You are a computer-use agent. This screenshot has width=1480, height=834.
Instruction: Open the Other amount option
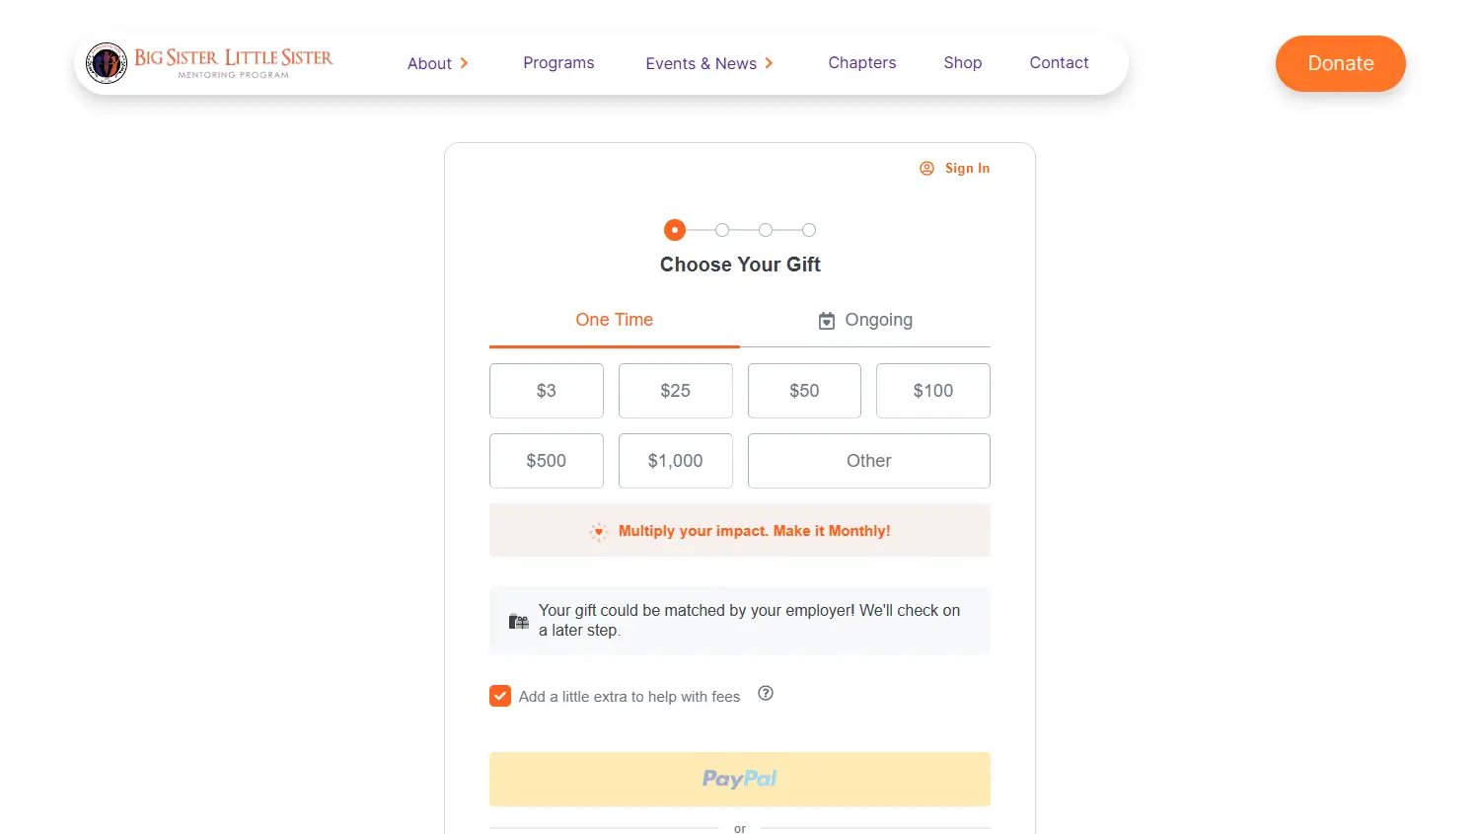[869, 461]
